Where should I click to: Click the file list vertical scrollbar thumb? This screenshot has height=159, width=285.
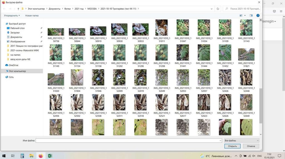(261, 106)
